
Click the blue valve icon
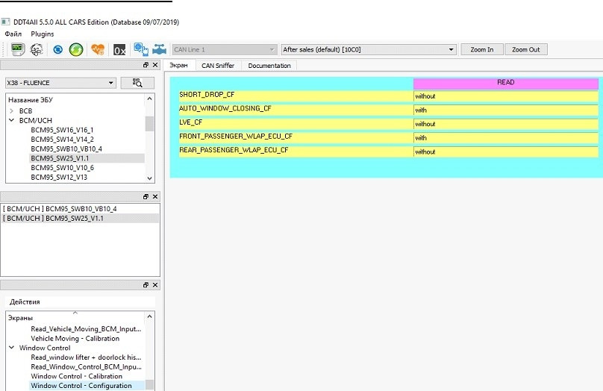pos(159,49)
